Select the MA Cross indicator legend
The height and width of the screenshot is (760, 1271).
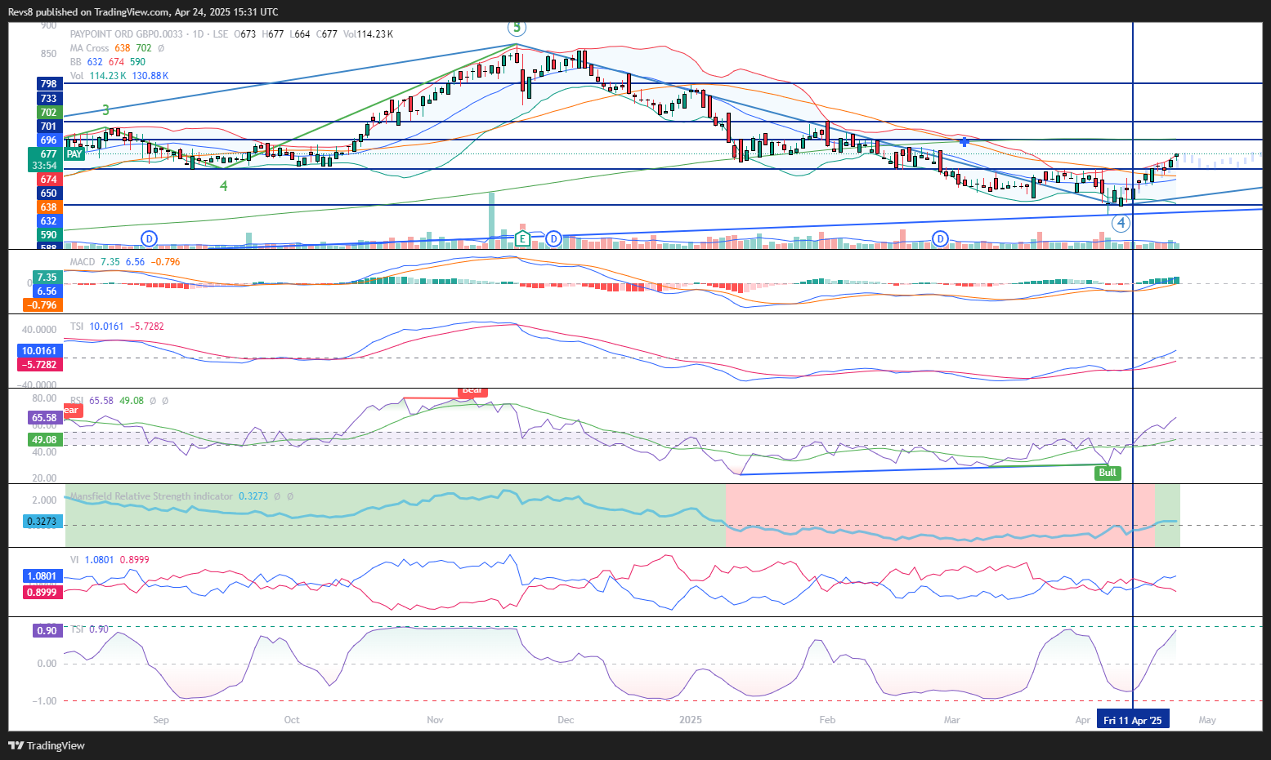coord(89,48)
